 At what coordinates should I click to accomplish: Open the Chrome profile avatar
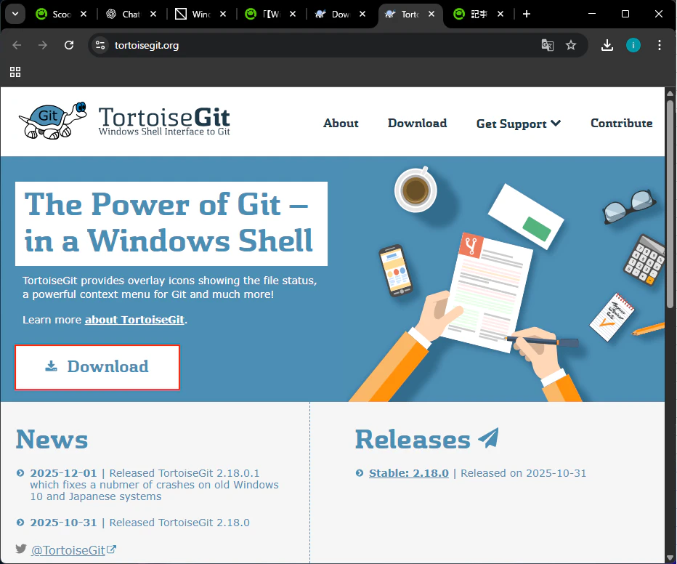(x=633, y=45)
